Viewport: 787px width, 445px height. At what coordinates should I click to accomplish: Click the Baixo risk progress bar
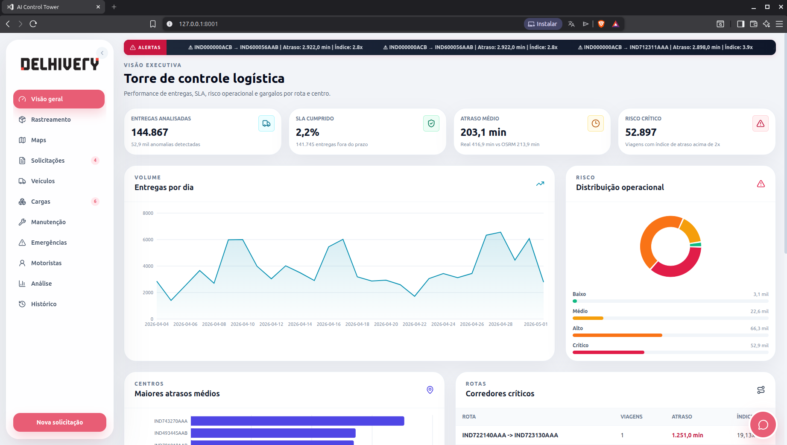(670, 301)
